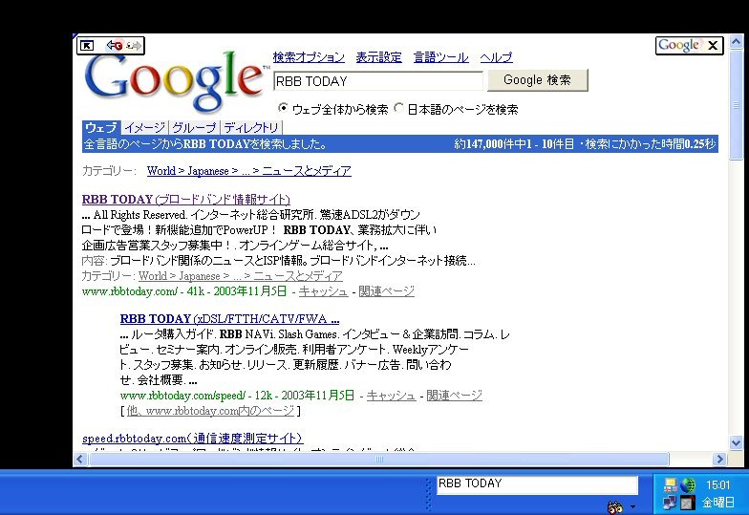Click the 金曜日 day label in tray
This screenshot has height=515, width=749.
(x=718, y=503)
